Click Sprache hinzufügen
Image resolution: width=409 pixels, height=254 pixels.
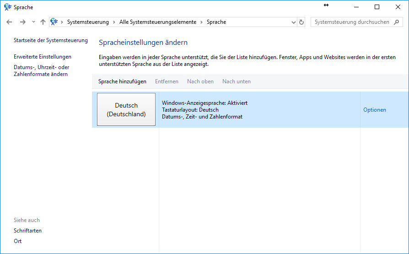122,81
